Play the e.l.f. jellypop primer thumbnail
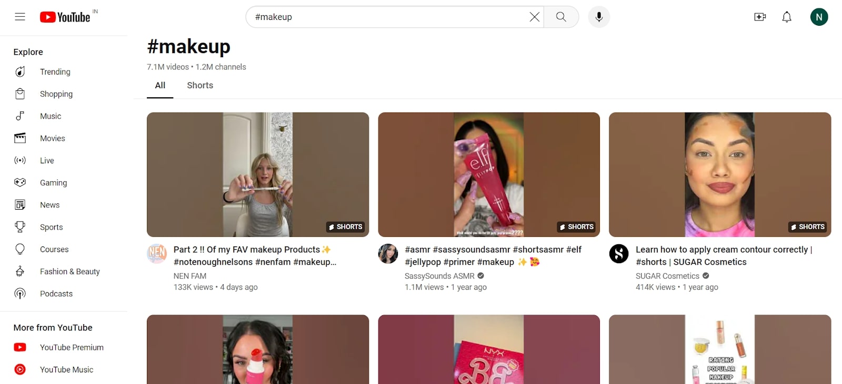 (x=489, y=174)
